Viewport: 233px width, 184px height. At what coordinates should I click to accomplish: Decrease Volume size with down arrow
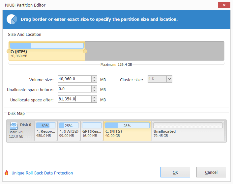coord(94,81)
